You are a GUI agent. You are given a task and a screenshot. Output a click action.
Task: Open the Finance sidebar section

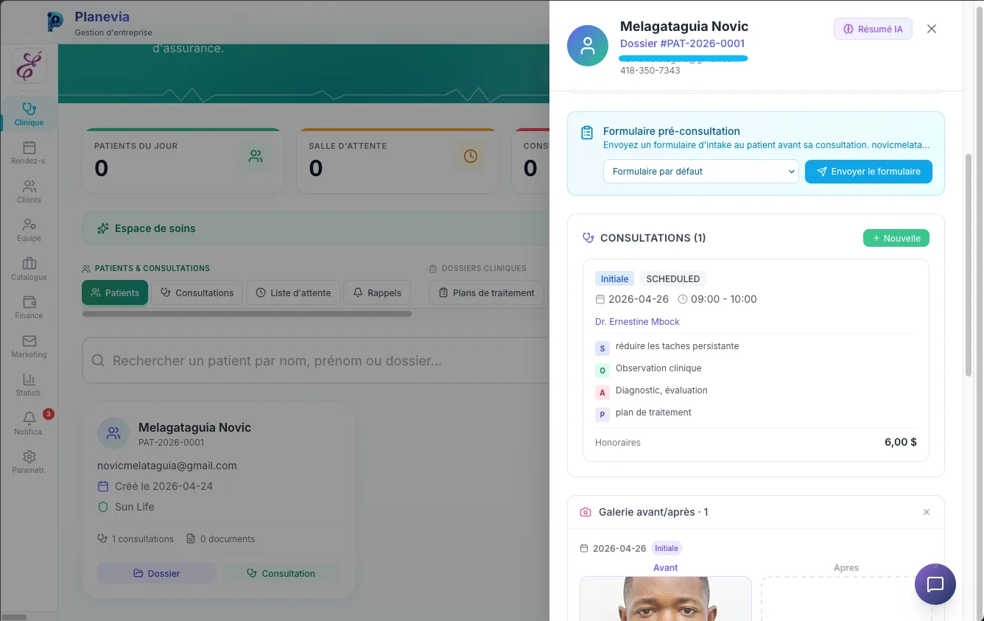coord(29,307)
